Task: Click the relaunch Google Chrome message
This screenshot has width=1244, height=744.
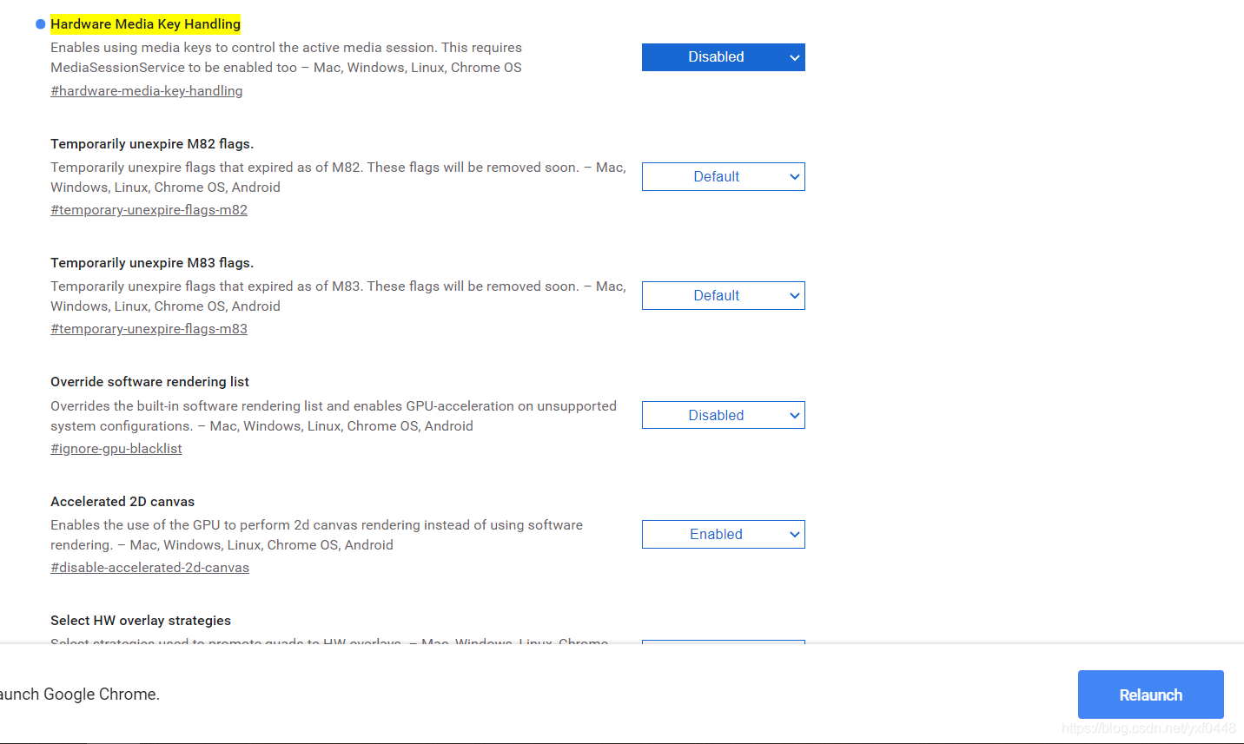Action: tap(80, 695)
